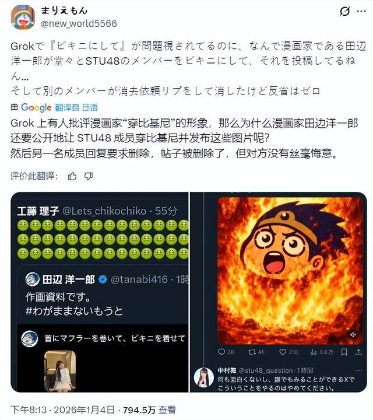Open the flaming cartoon face image
The image size is (373, 420).
click(x=290, y=271)
